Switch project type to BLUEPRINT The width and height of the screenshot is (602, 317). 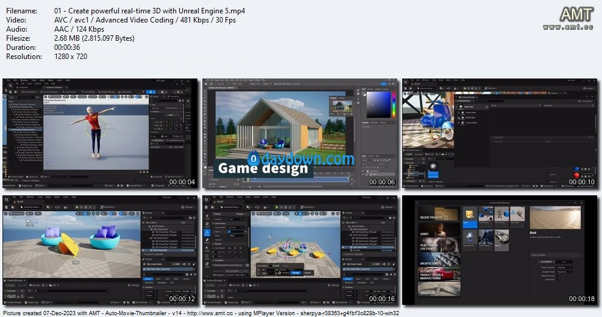547,262
